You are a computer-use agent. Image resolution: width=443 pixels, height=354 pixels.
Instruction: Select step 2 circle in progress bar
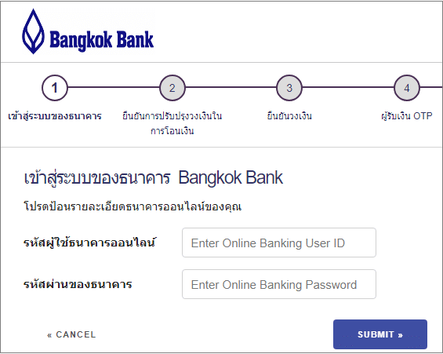[x=172, y=88]
